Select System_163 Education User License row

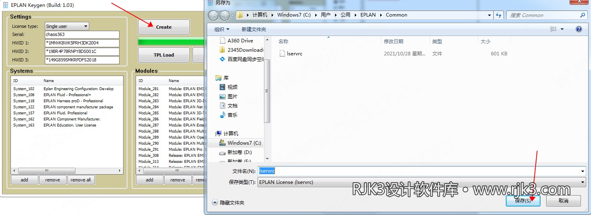(67, 125)
